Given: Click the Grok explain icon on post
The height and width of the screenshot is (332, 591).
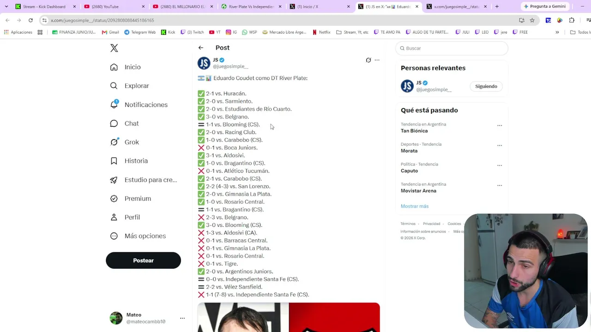Looking at the screenshot, I should click(x=368, y=60).
